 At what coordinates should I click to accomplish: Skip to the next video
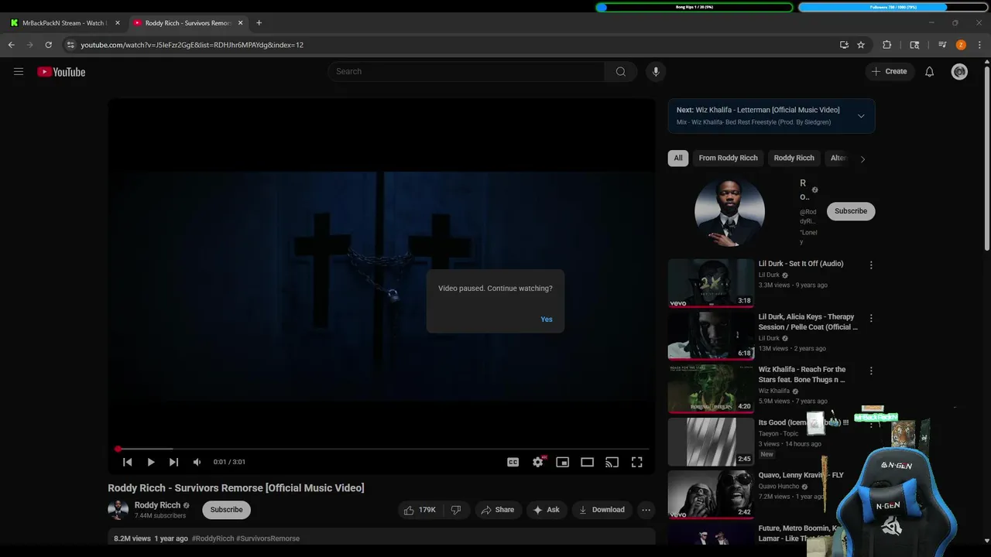[x=173, y=462]
